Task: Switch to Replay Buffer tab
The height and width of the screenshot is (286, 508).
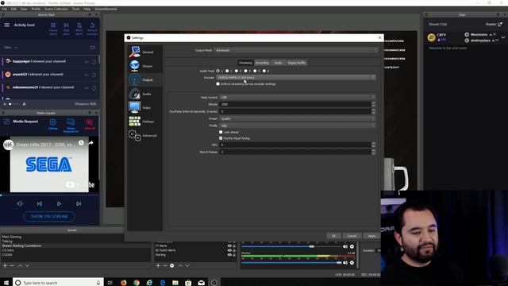Action: click(x=296, y=63)
